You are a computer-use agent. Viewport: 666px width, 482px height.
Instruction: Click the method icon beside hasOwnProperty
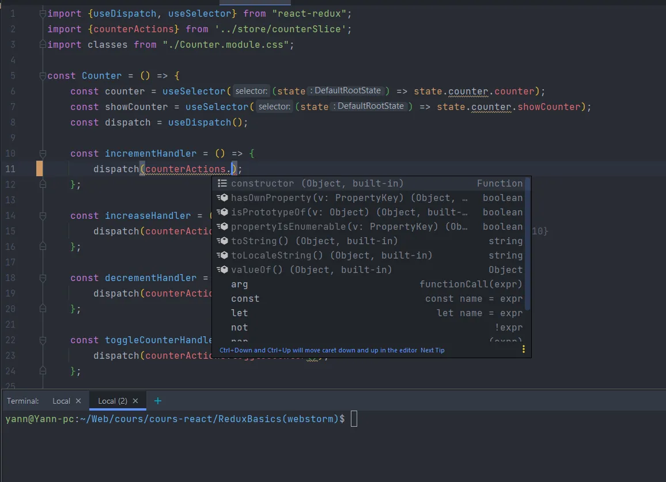[222, 198]
